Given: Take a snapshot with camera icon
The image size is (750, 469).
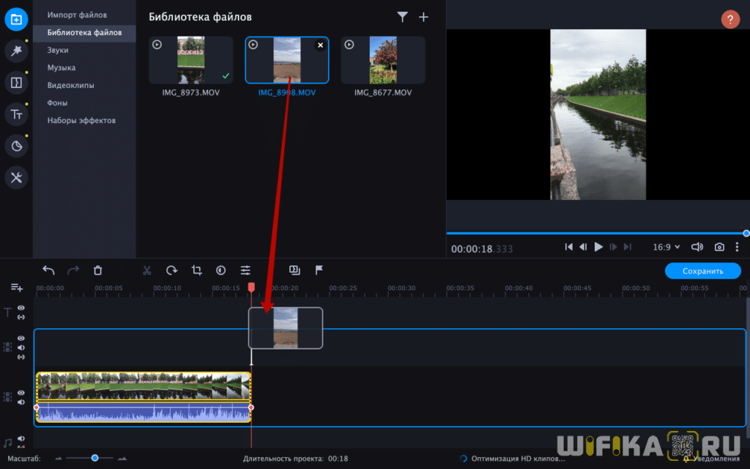Looking at the screenshot, I should tap(720, 247).
